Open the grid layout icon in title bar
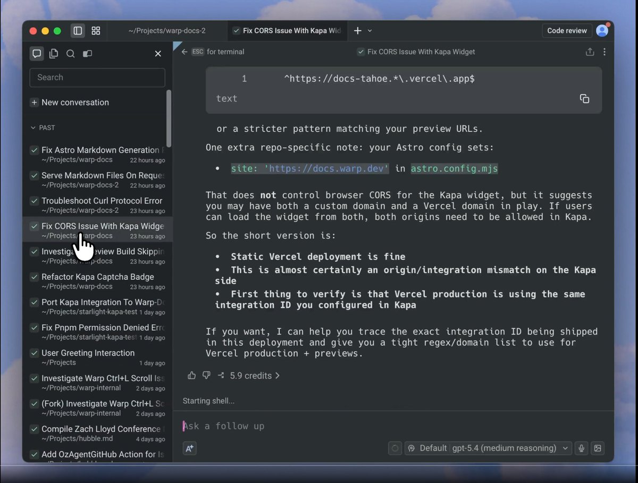The image size is (638, 483). coord(96,31)
